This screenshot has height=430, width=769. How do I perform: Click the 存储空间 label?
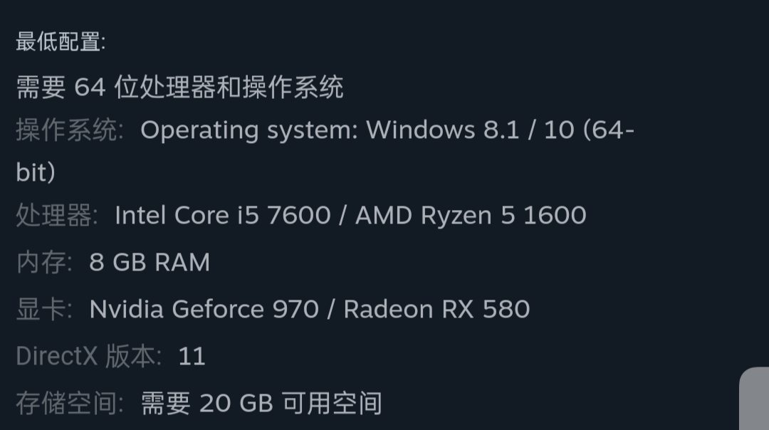(70, 404)
